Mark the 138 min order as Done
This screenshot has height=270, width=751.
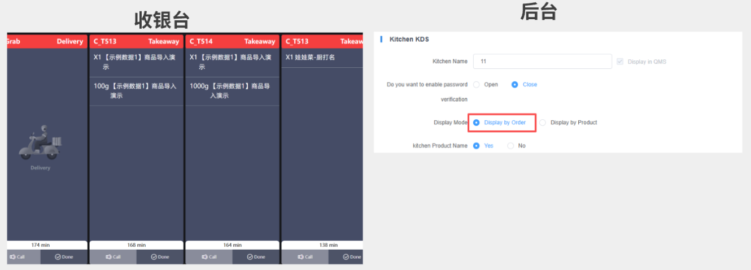(346, 257)
